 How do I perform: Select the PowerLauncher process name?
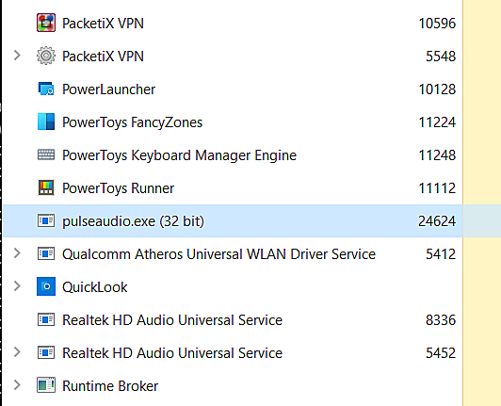(x=108, y=89)
